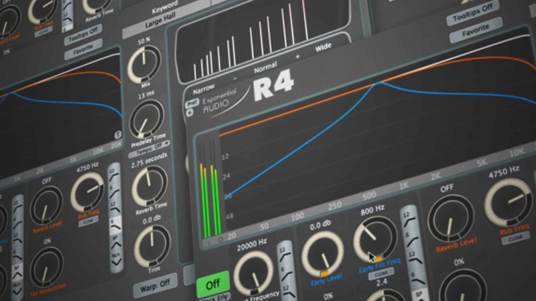Screen dimensions: 536x301
Task: Click the small plus icon below Pref
Action: 190,113
